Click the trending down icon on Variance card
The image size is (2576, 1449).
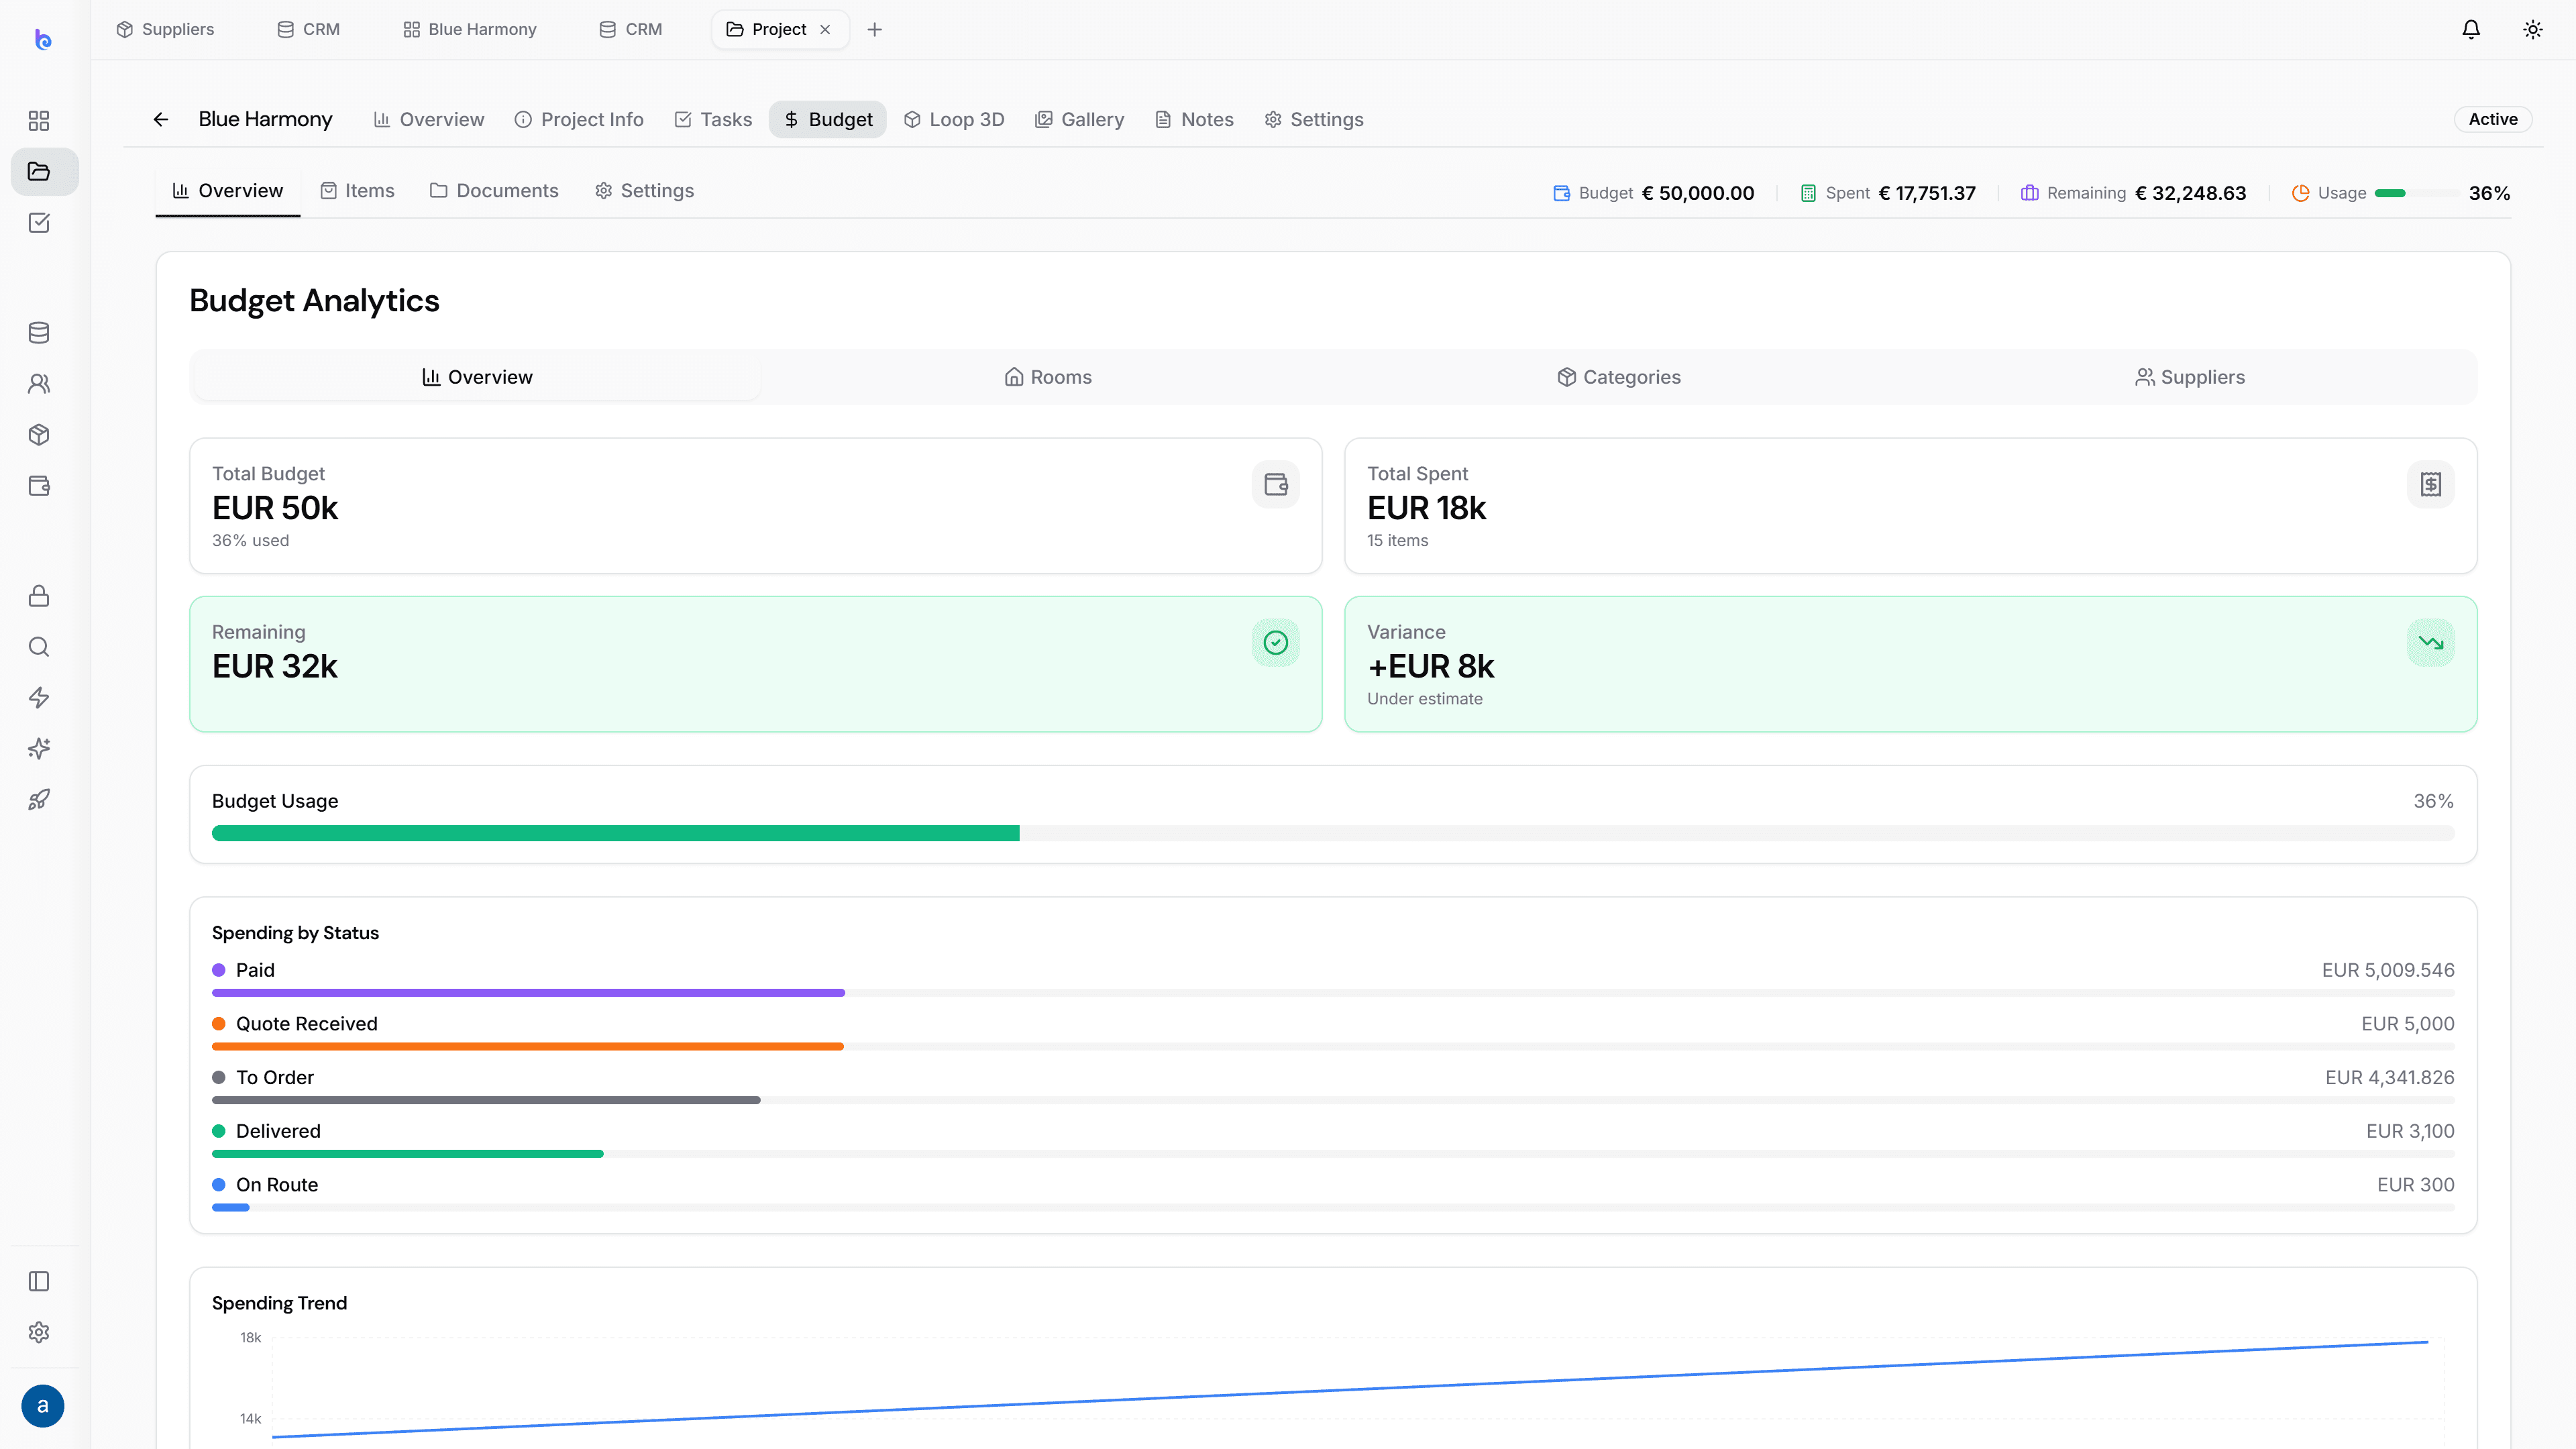click(2431, 643)
